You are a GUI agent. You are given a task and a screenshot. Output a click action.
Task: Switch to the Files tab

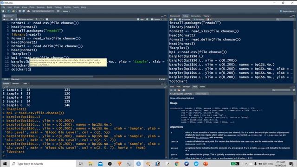[172, 87]
